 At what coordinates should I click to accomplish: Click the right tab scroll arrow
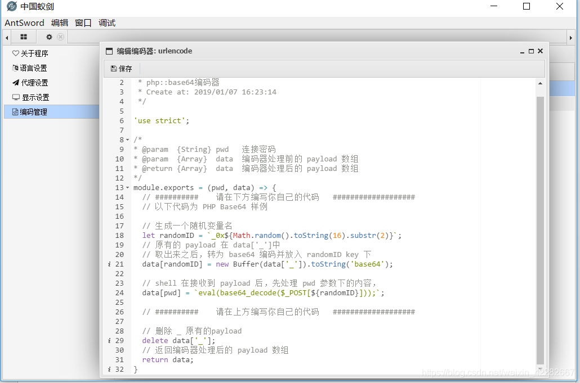[x=571, y=38]
